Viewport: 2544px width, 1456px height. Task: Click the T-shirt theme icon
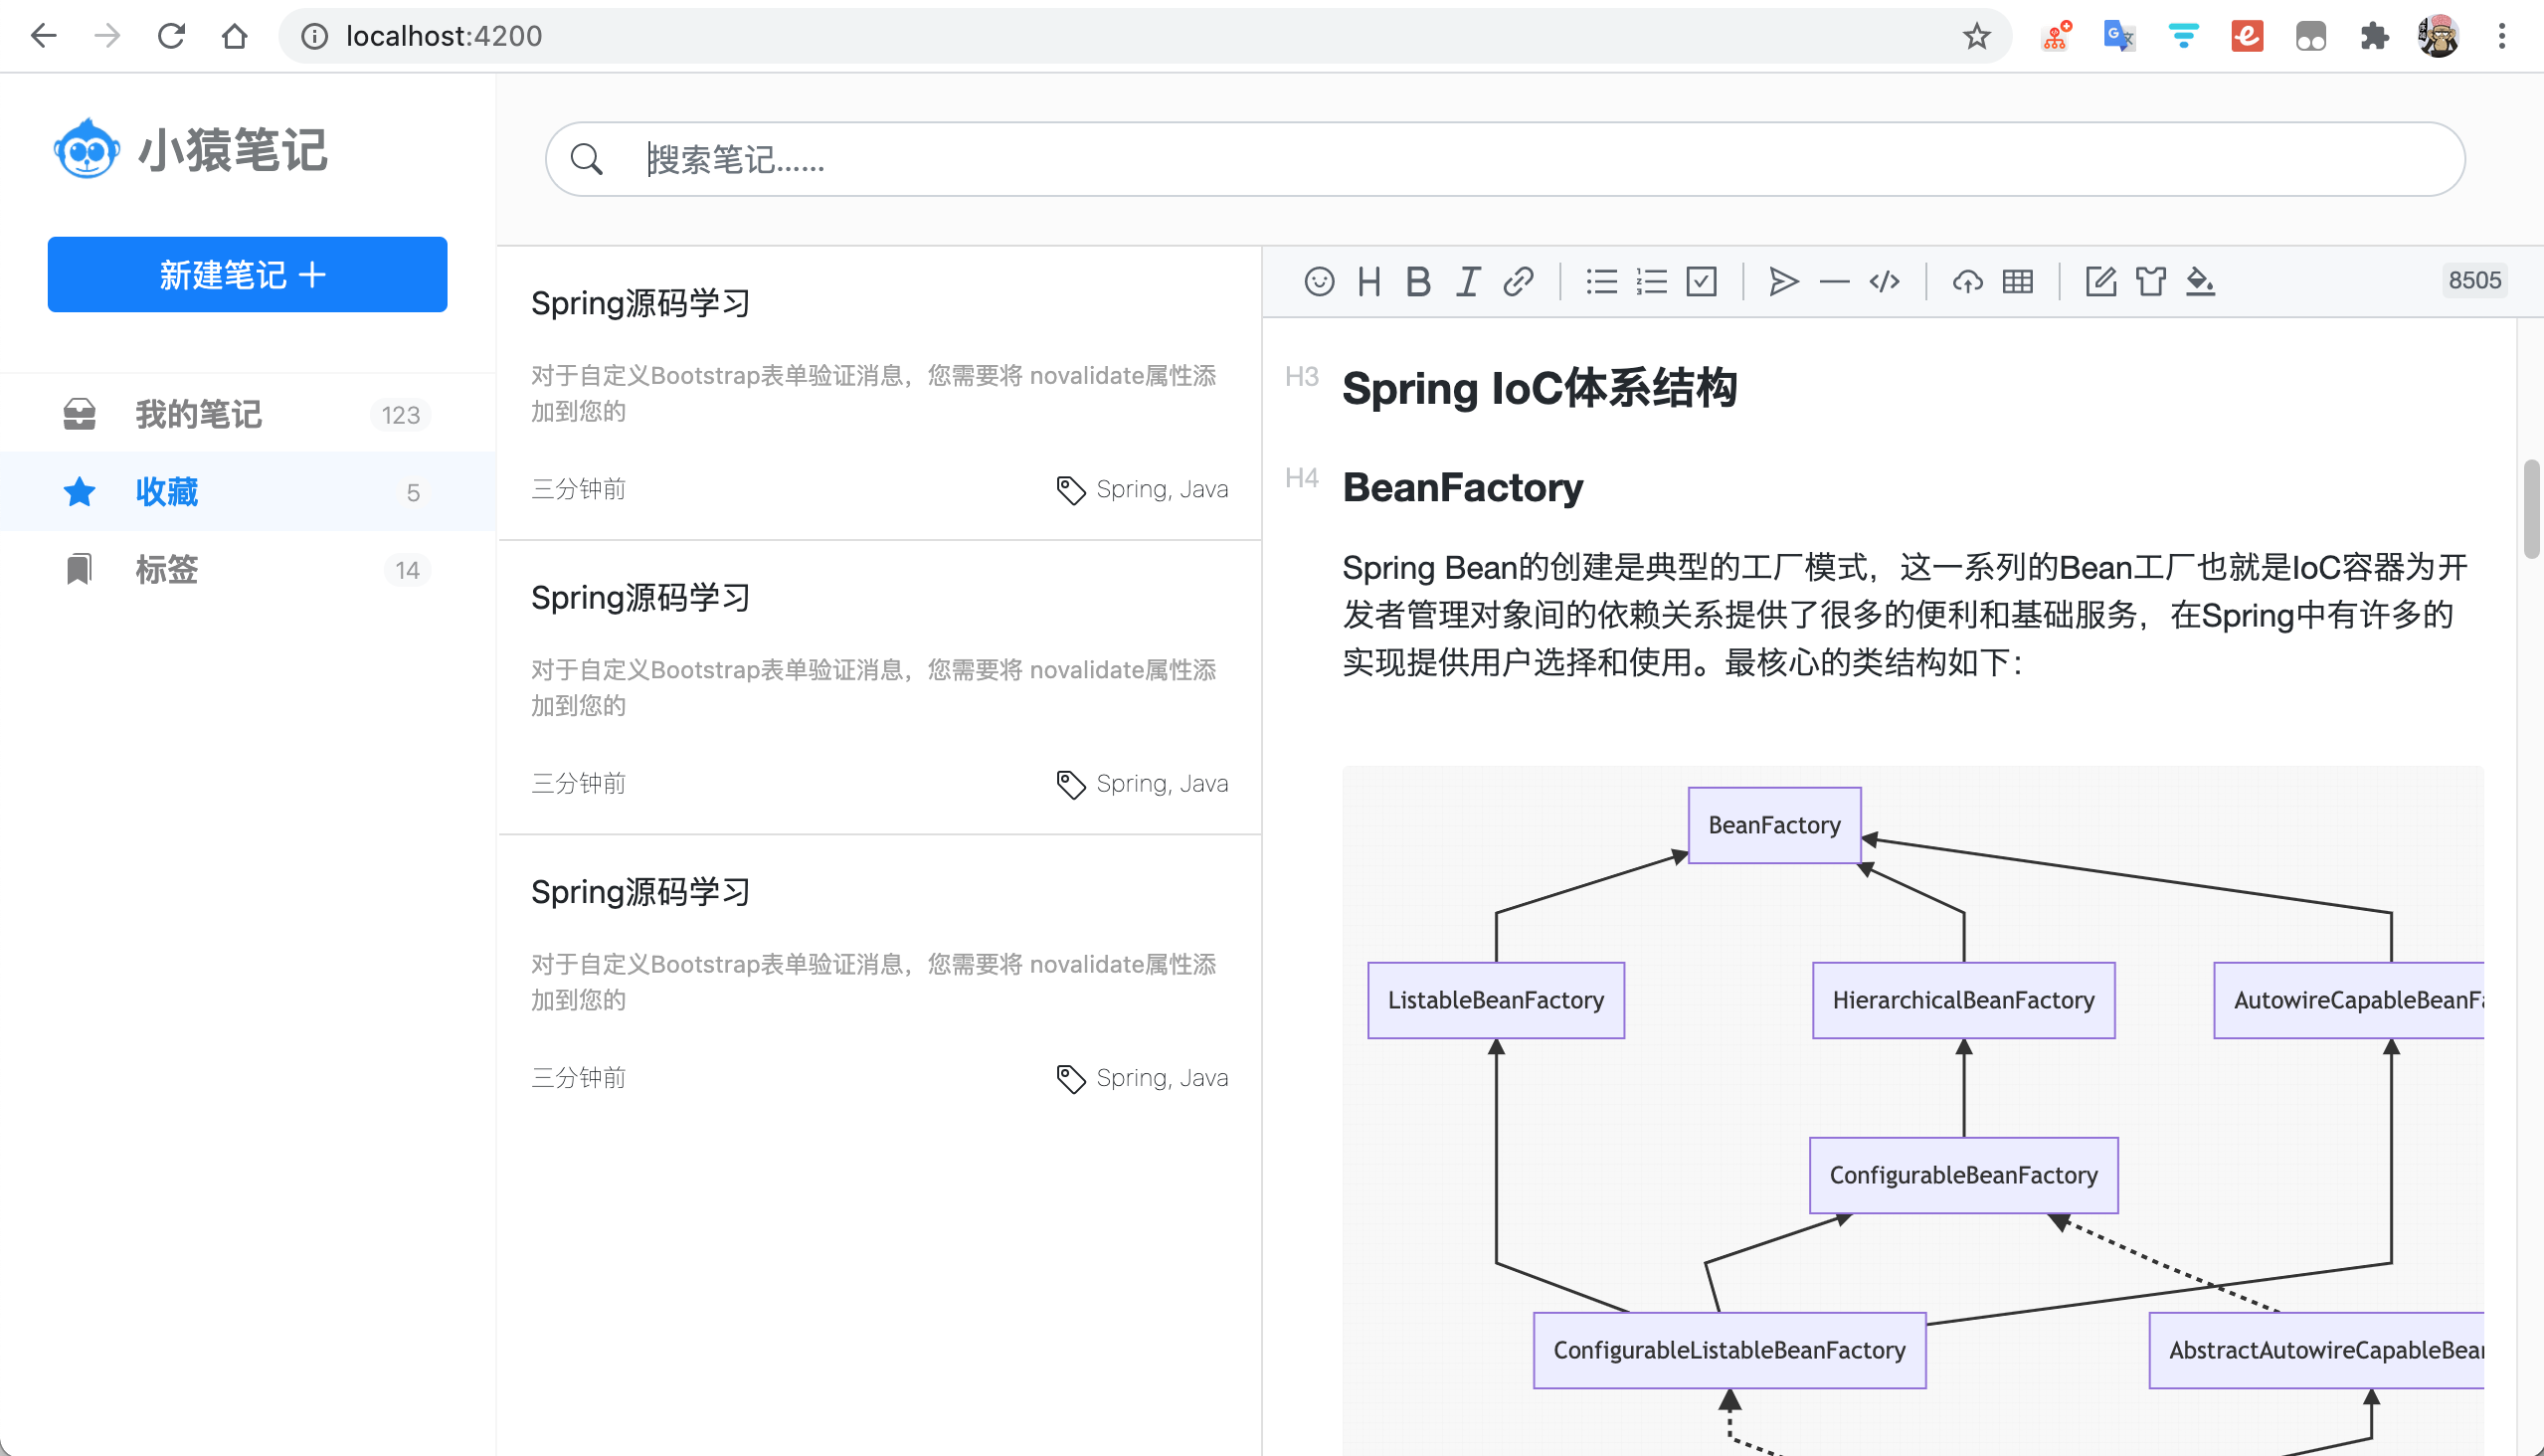click(2150, 281)
